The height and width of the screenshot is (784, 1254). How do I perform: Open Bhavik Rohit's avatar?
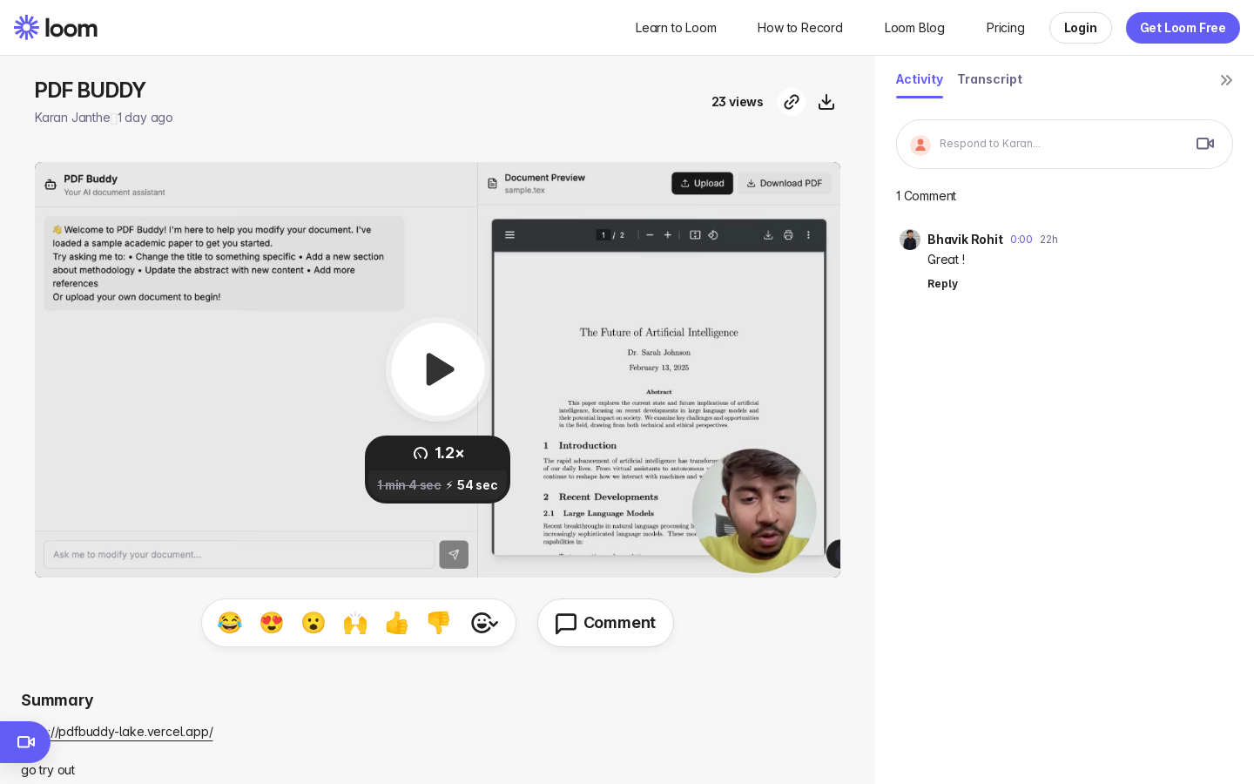tap(910, 240)
